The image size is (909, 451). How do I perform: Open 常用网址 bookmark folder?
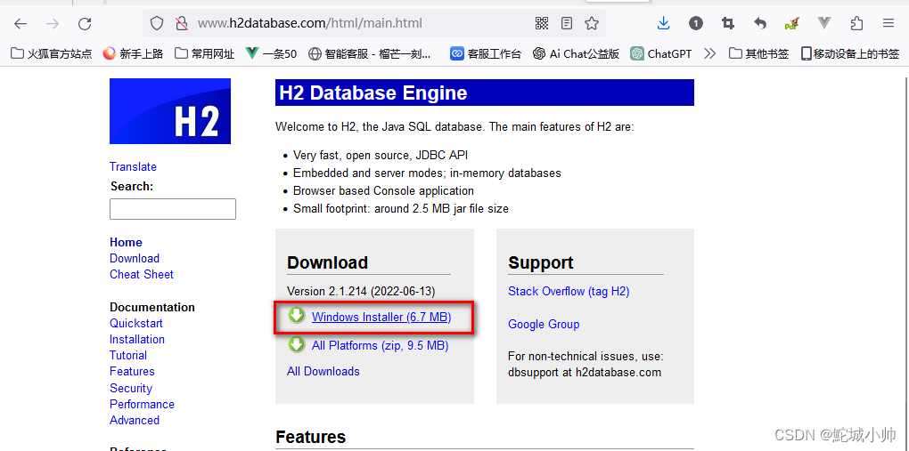(x=205, y=54)
